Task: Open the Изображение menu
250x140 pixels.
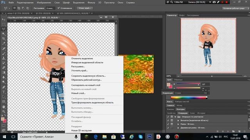Action: 44,3
